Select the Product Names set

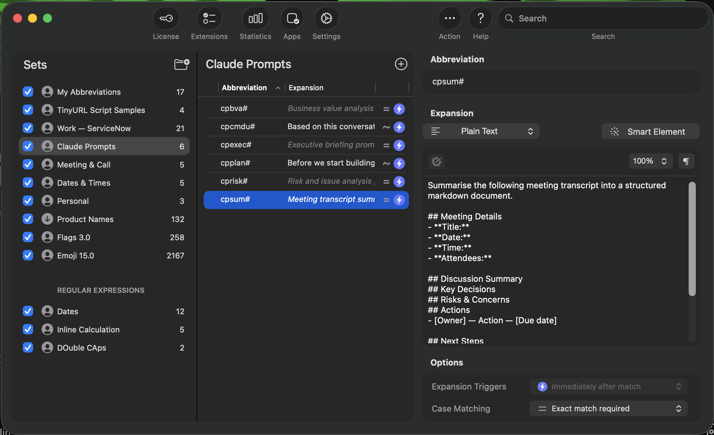(104, 219)
